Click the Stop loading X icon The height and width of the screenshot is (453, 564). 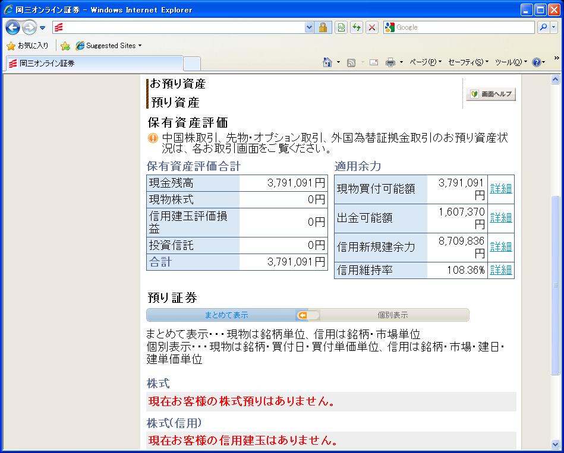pos(372,27)
